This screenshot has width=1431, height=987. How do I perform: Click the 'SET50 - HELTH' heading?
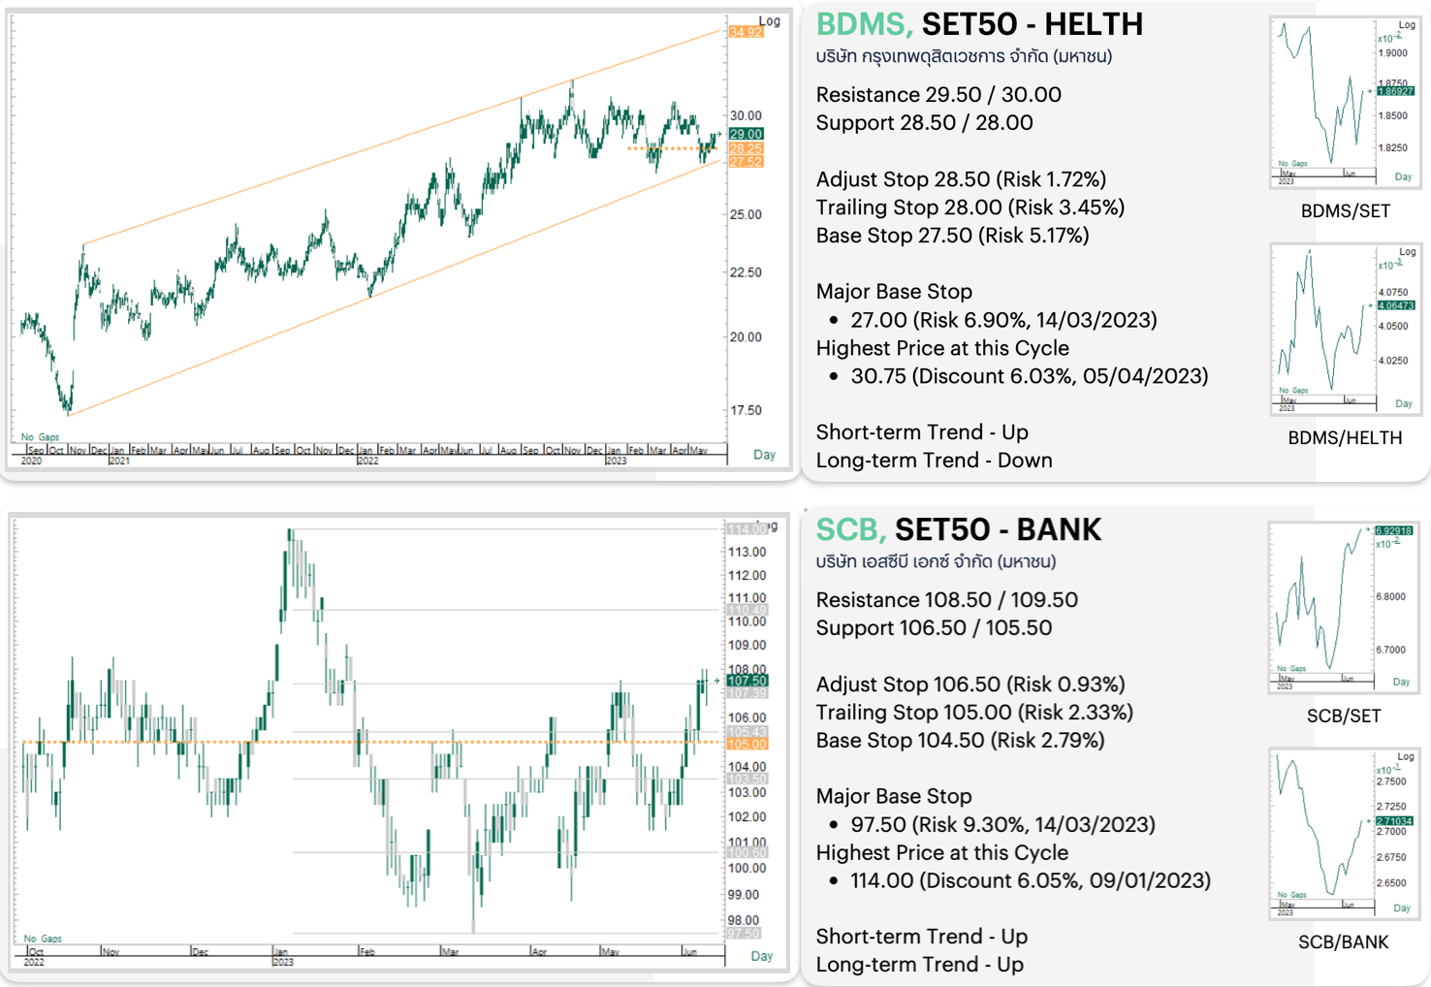1032,24
